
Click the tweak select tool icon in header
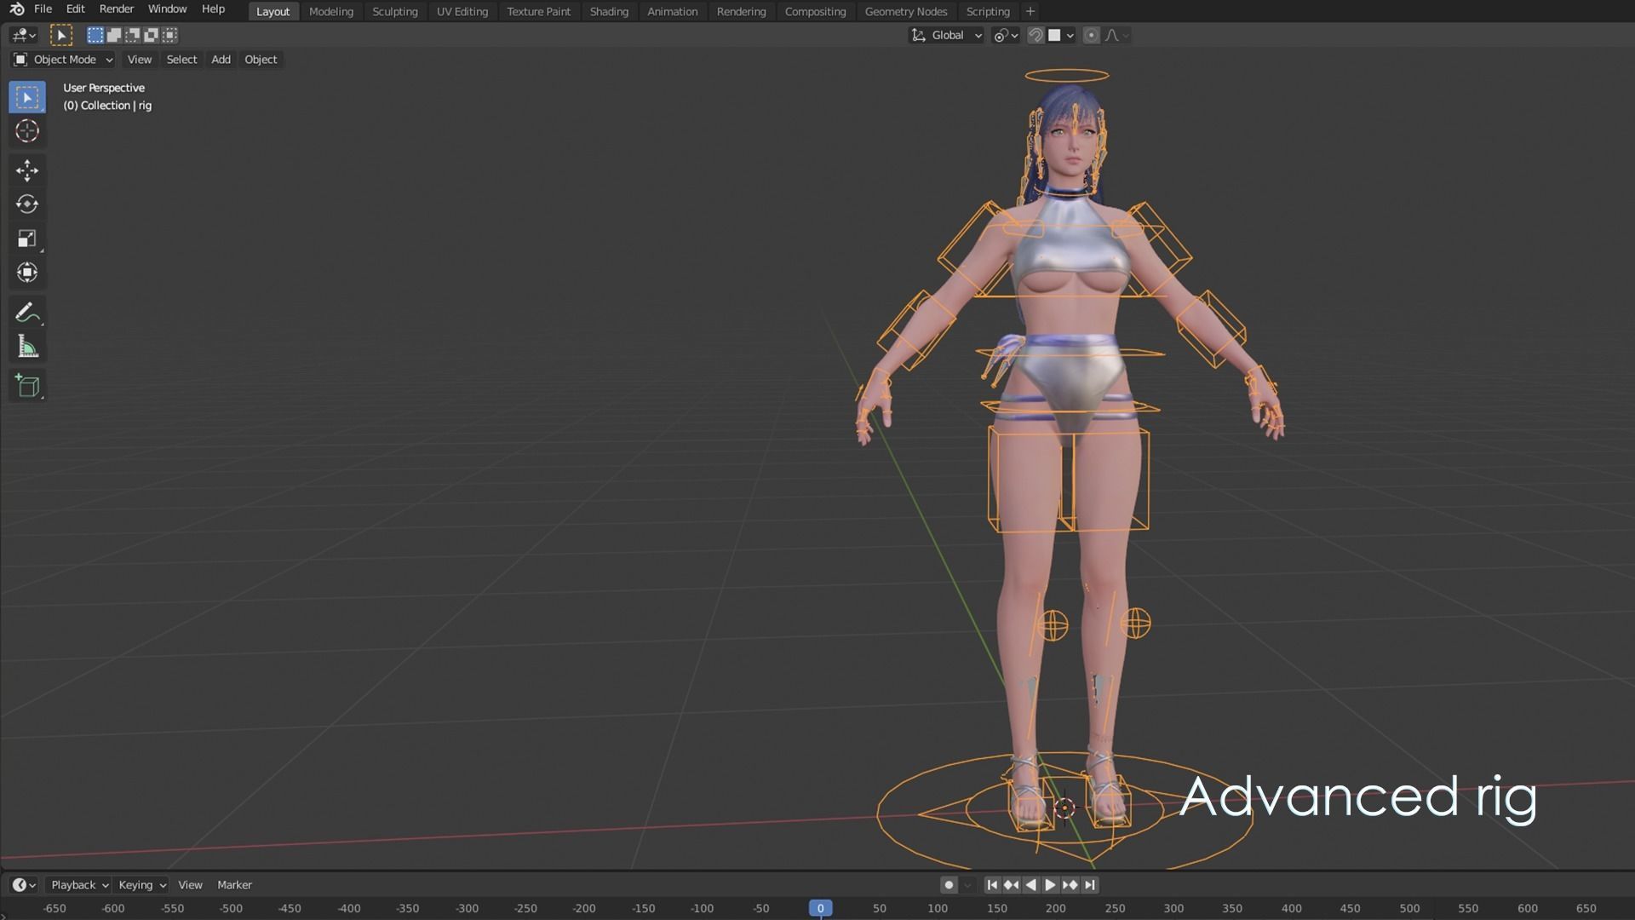click(x=60, y=35)
